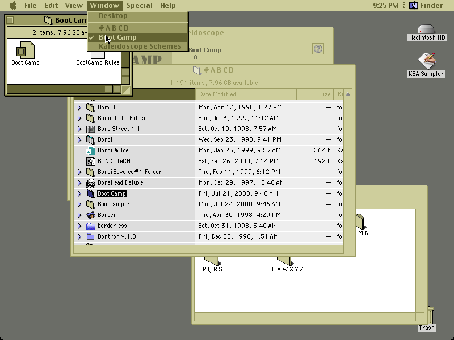Expand the Bom!.f folder triangle

[79, 108]
